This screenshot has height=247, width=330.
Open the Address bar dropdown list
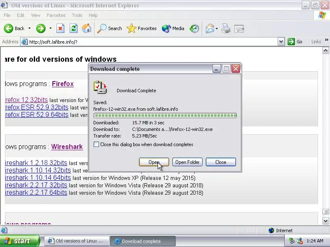pos(281,42)
